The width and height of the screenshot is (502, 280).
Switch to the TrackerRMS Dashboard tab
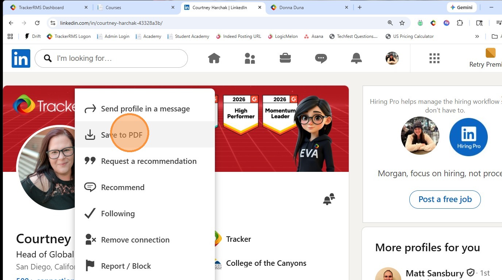(49, 7)
